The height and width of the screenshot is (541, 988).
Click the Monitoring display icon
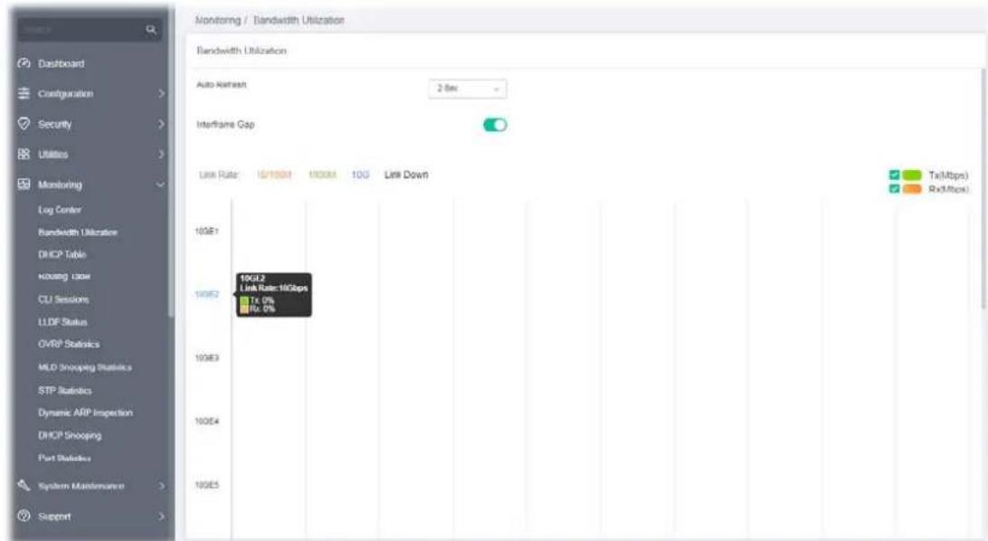tap(24, 184)
